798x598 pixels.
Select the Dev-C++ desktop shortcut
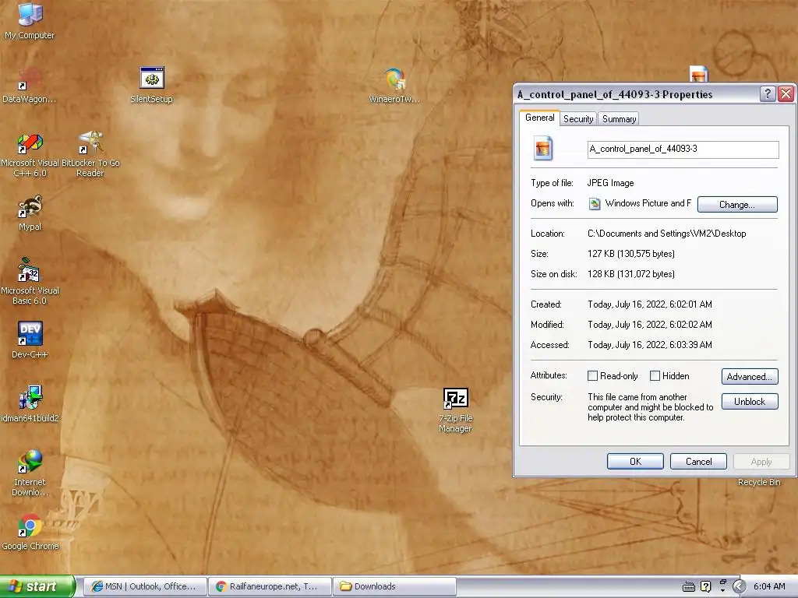pyautogui.click(x=30, y=339)
